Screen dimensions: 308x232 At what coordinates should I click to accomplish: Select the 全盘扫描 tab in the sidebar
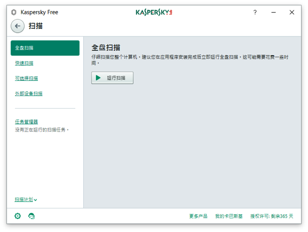[x=45, y=48]
